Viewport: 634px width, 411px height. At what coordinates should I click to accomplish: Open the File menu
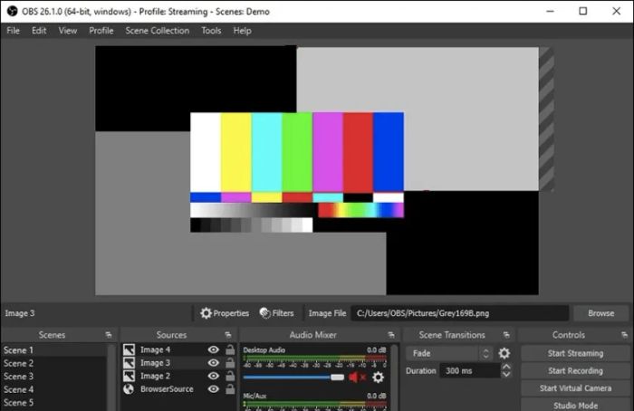click(x=13, y=31)
